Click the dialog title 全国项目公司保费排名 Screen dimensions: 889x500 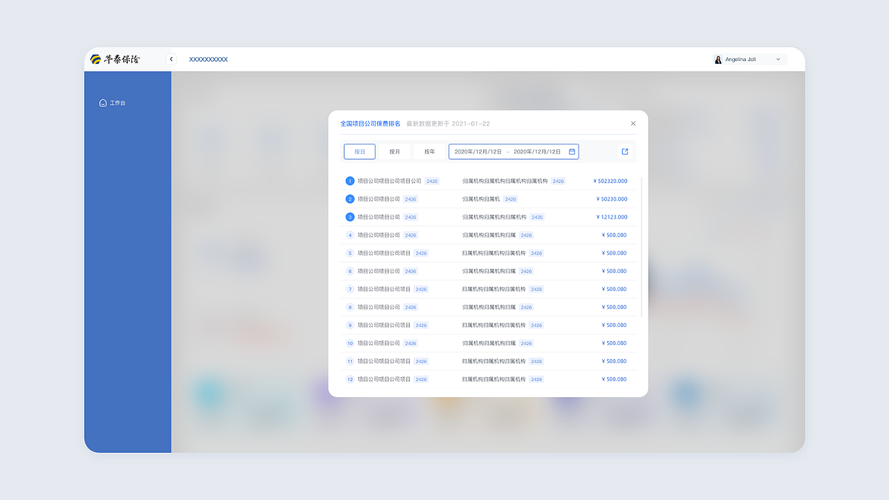point(370,124)
